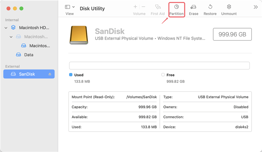Select the Restore toolbar icon
The height and width of the screenshot is (152, 262).
coord(210,7)
